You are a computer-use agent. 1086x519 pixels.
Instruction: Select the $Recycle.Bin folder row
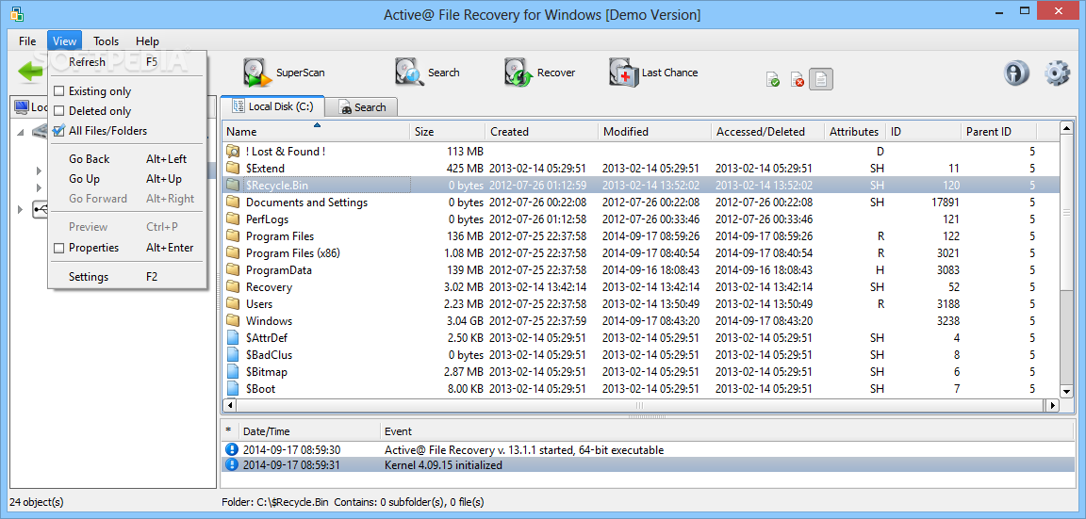639,186
